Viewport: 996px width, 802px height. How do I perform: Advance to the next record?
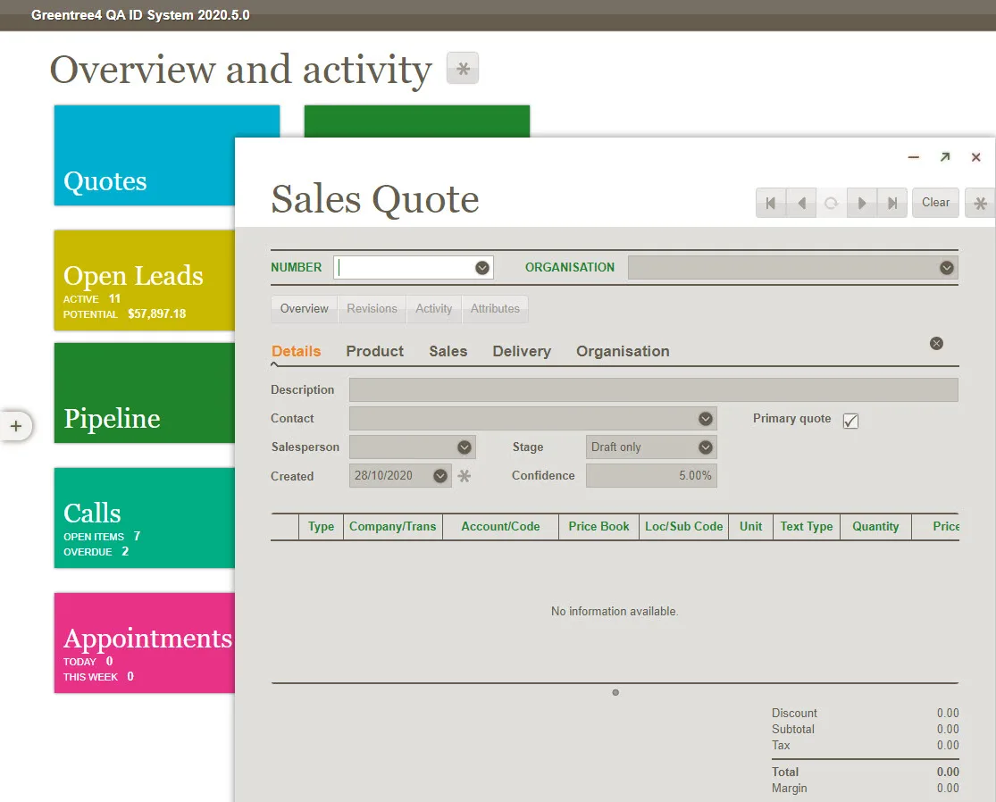tap(861, 203)
